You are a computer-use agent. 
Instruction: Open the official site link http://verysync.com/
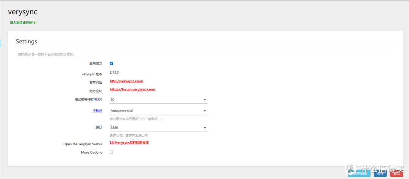click(126, 81)
